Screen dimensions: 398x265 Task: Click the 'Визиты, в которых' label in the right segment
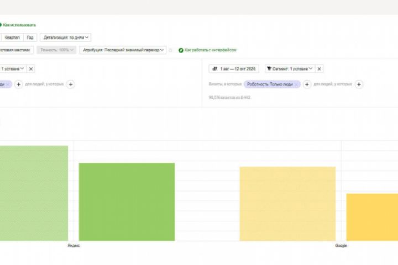226,84
